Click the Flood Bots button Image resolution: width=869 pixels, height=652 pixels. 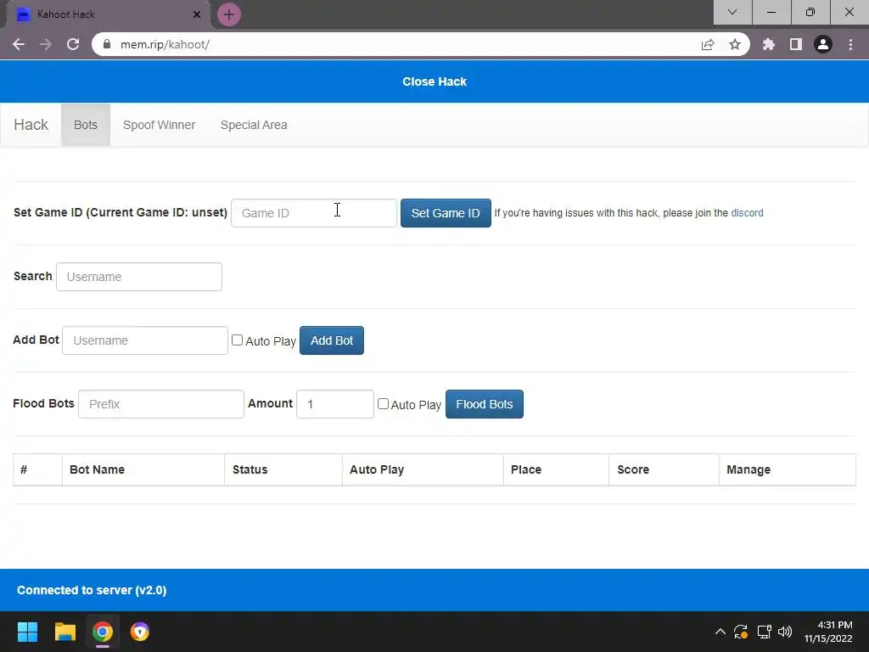pos(485,404)
